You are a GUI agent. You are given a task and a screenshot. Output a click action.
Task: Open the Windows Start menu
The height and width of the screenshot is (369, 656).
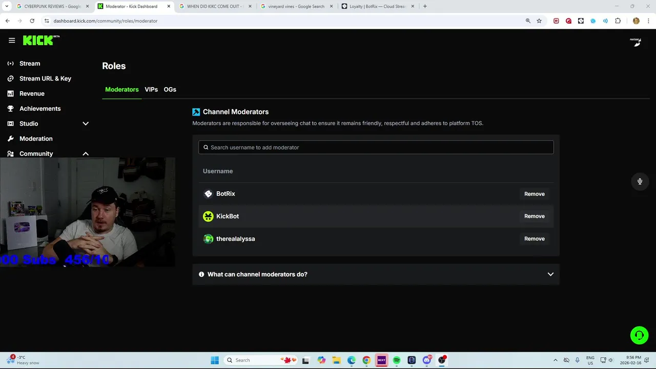click(215, 360)
